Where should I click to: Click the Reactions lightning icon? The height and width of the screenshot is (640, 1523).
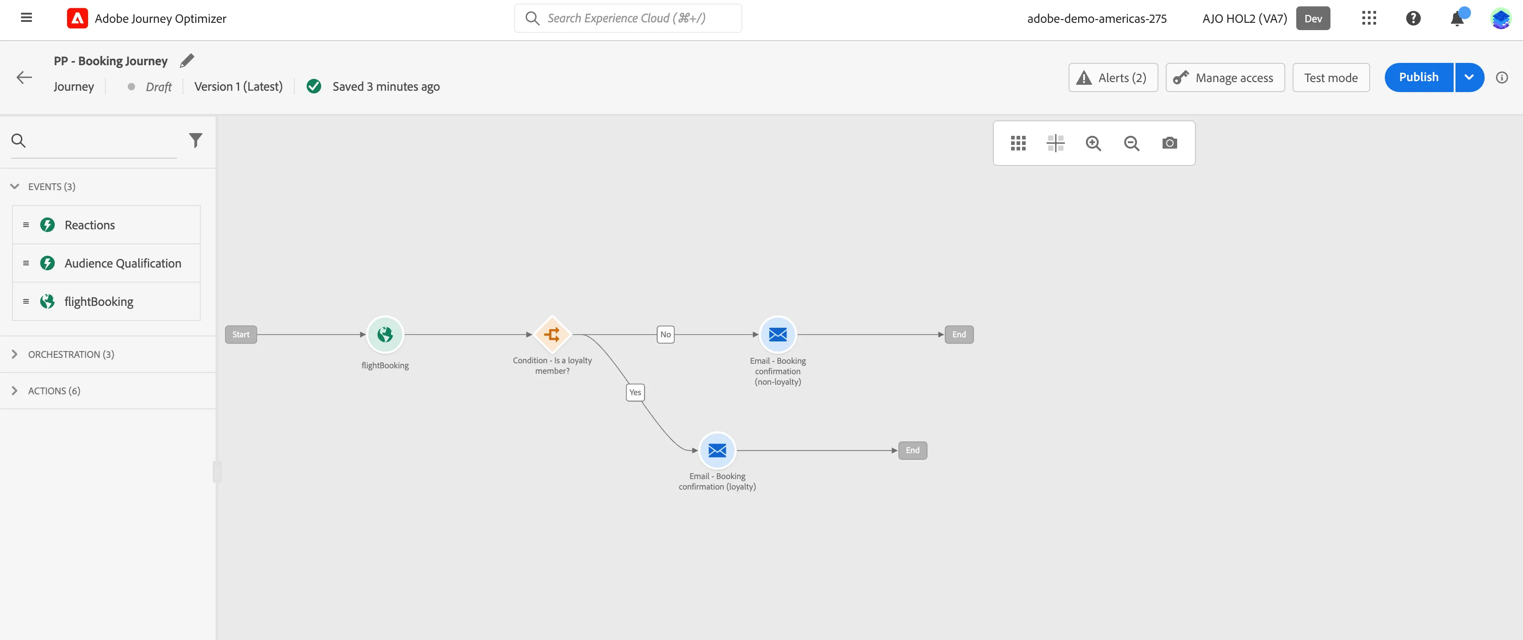pyautogui.click(x=47, y=225)
